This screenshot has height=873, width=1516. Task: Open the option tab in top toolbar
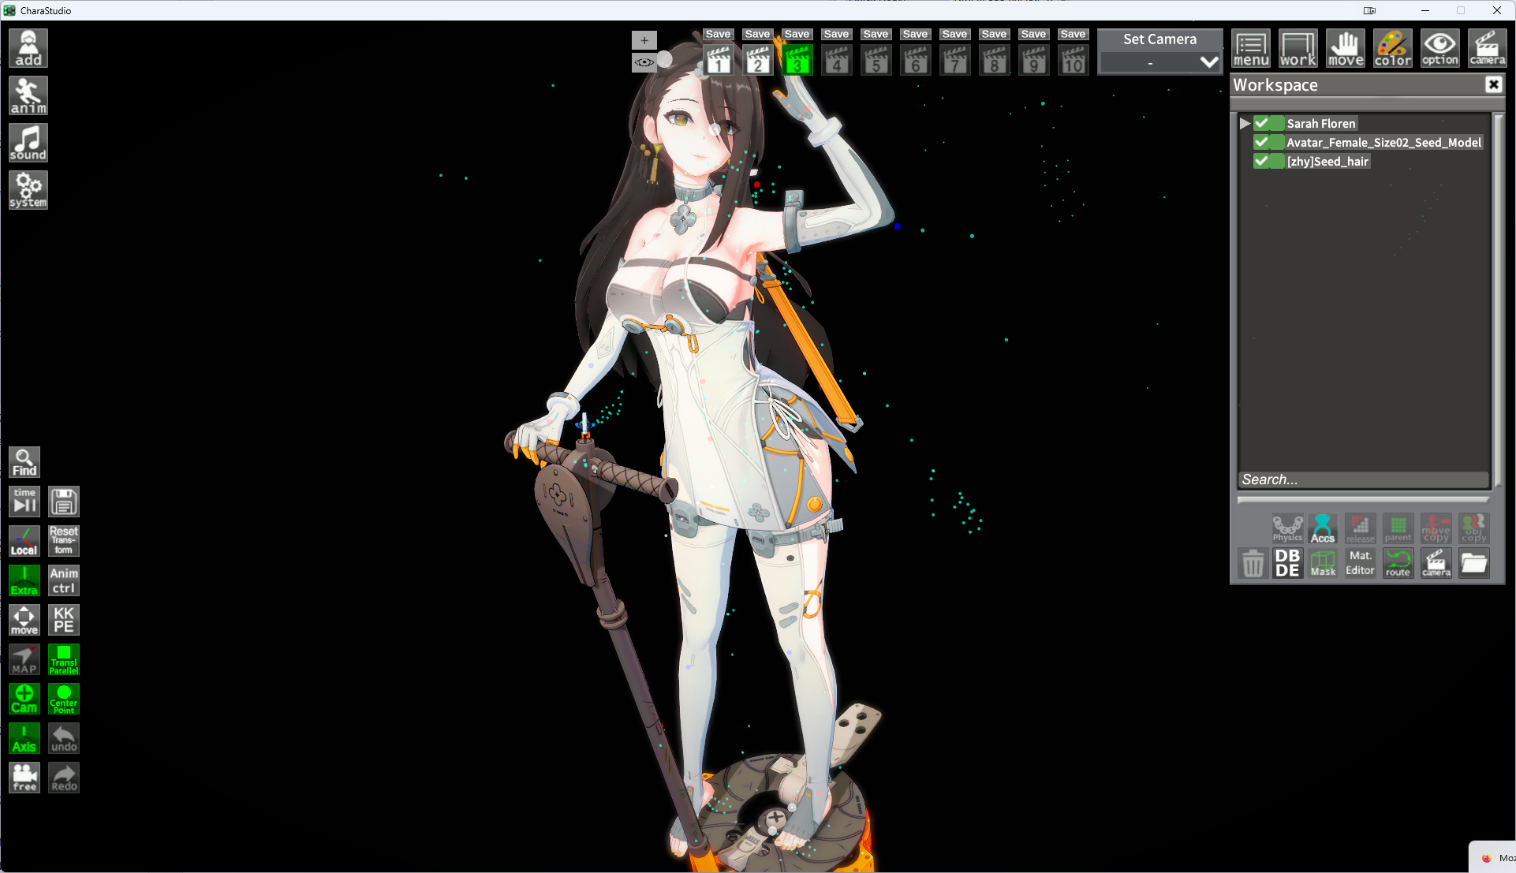coord(1440,49)
